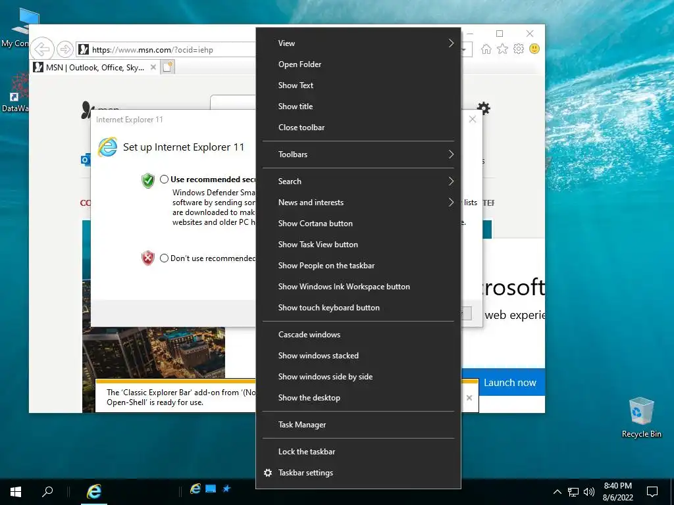This screenshot has width=674, height=505.
Task: Open taskbar search magnifier icon
Action: [x=47, y=491]
